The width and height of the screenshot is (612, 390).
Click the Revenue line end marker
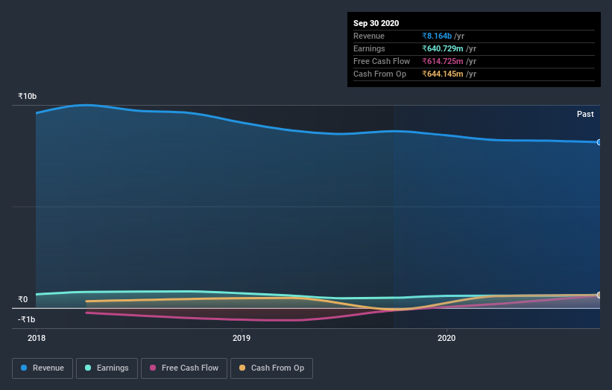coord(599,142)
